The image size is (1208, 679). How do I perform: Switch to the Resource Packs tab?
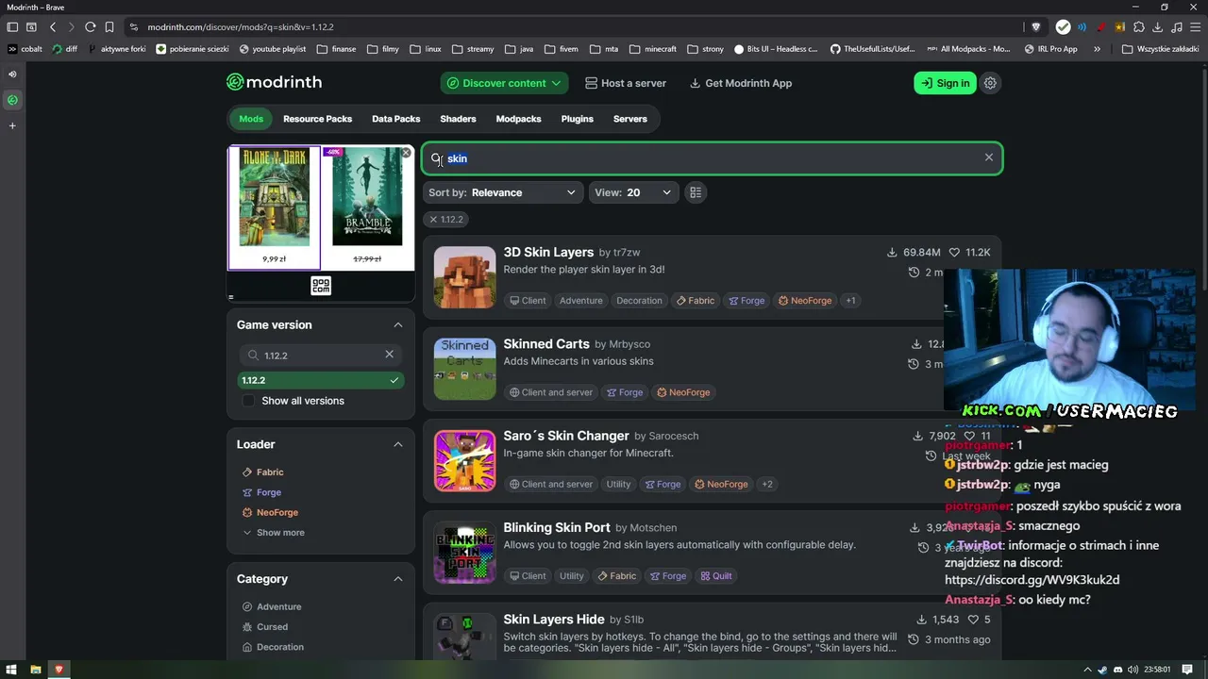point(317,119)
